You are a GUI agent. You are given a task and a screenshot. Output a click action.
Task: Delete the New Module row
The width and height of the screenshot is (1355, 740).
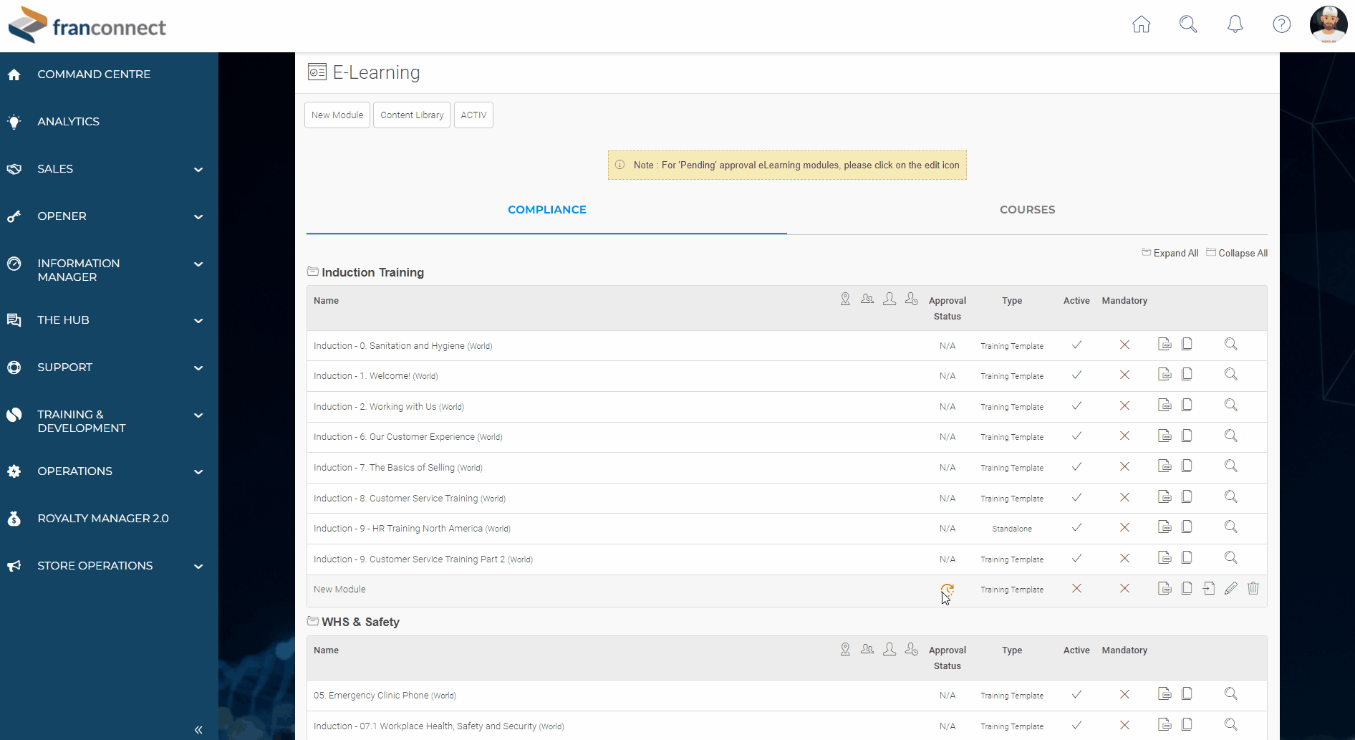coord(1253,589)
